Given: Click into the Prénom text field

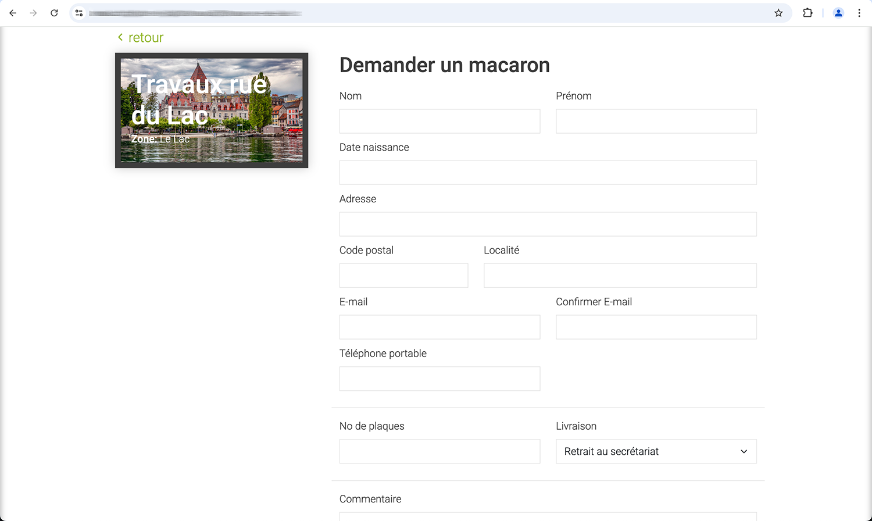Looking at the screenshot, I should (x=656, y=122).
